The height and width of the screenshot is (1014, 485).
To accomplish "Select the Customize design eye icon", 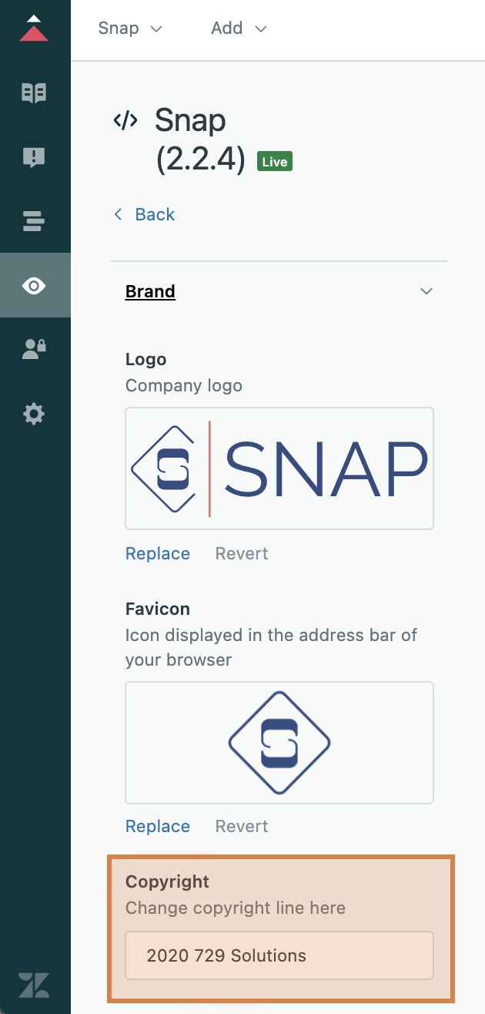I will pos(35,286).
